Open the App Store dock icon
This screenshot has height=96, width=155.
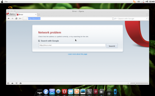pos(52,92)
